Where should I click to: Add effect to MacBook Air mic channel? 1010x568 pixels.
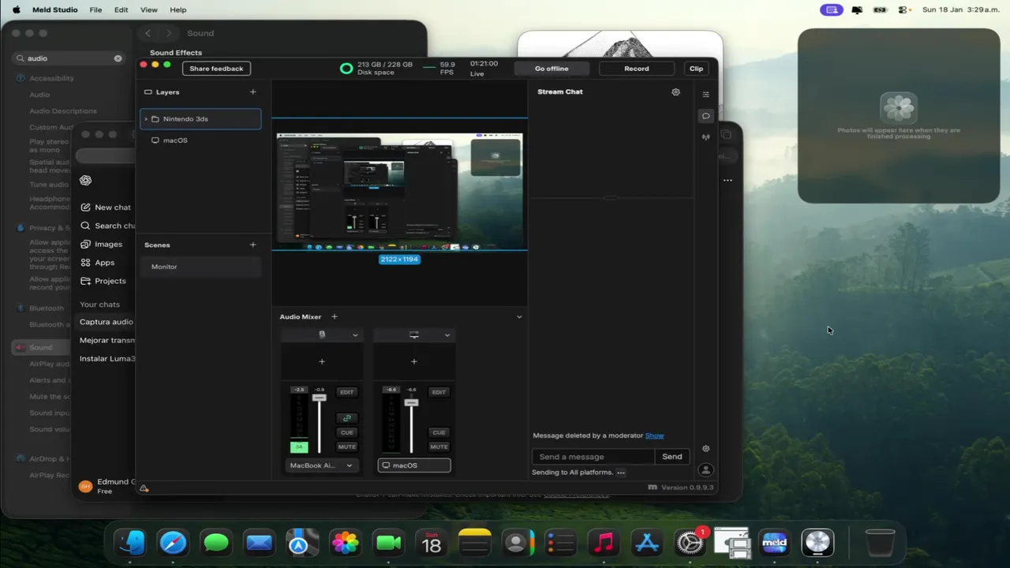coord(321,361)
